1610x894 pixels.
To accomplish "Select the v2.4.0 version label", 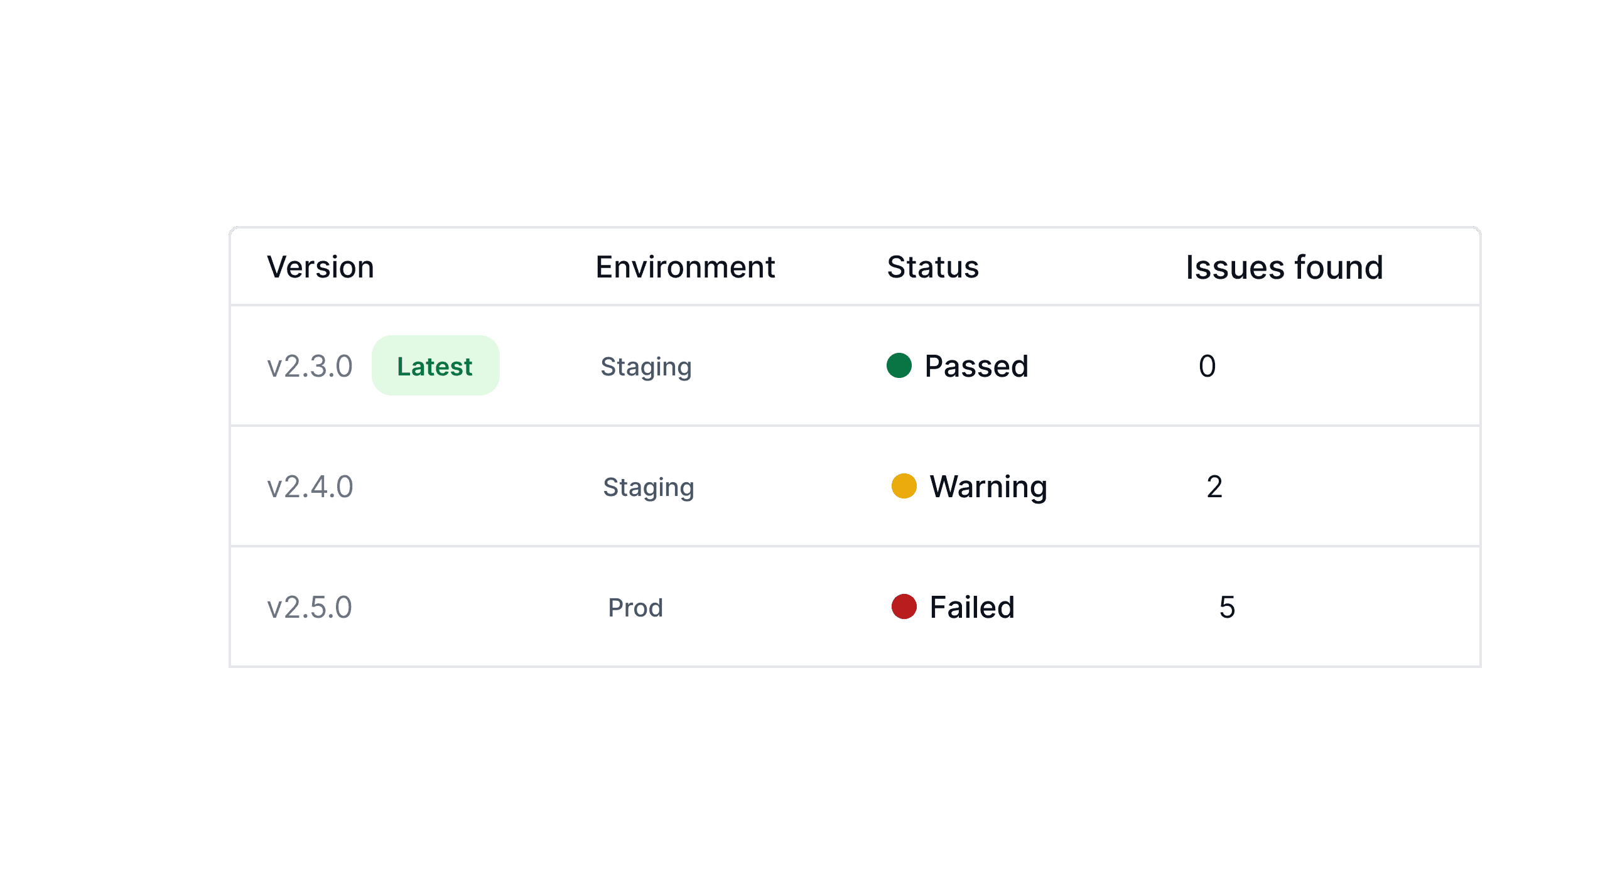I will tap(310, 485).
